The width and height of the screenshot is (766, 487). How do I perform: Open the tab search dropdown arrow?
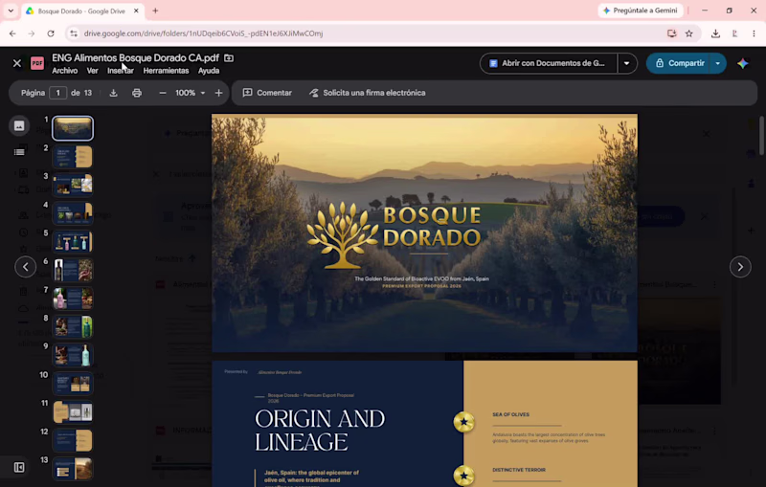[11, 11]
